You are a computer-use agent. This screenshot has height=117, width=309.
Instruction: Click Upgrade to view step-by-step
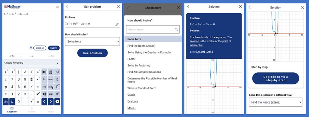point(276,78)
